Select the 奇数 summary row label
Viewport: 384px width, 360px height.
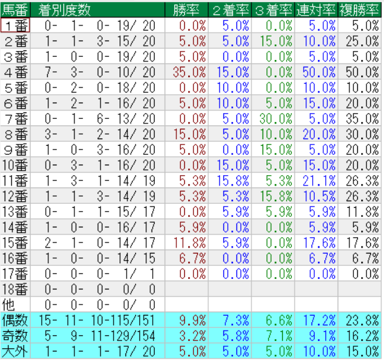[15, 335]
